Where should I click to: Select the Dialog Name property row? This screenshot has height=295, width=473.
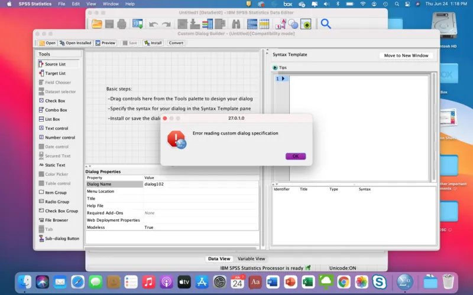[114, 184]
